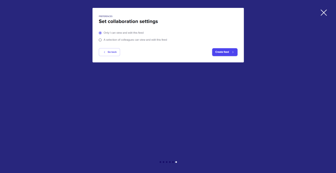This screenshot has width=336, height=173.
Task: Click the highlighted last step pagination dot
Action: (x=176, y=162)
